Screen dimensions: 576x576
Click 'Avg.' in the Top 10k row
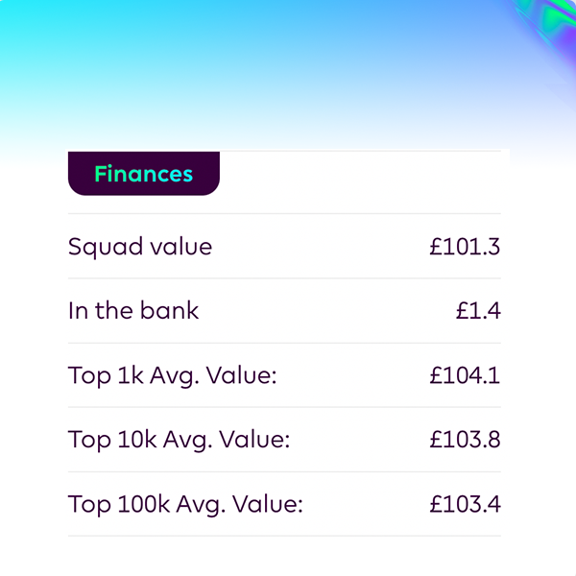click(188, 441)
